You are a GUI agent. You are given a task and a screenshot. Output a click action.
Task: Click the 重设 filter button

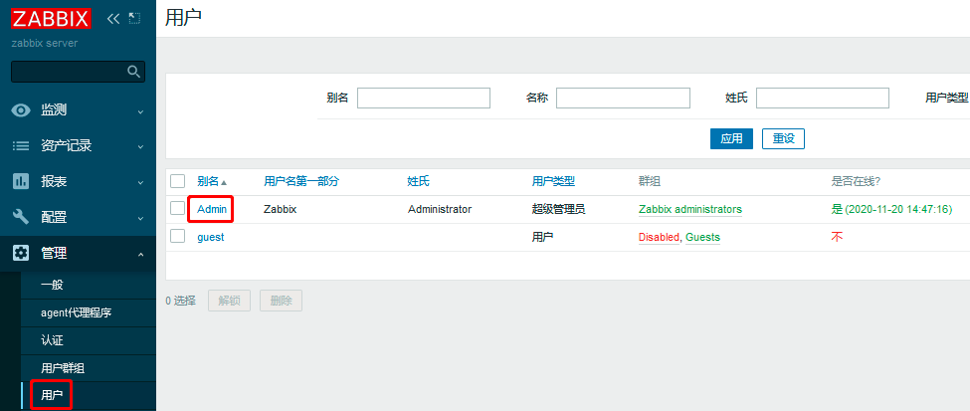pos(783,138)
